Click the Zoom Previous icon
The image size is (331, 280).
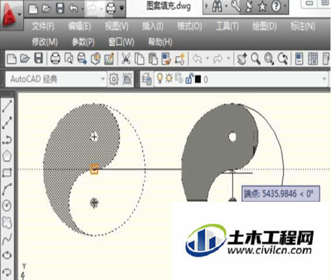pyautogui.click(x=283, y=58)
